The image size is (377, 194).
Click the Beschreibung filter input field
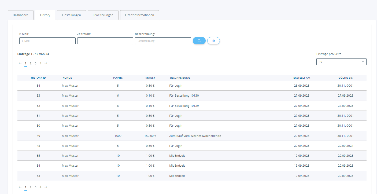coord(163,41)
